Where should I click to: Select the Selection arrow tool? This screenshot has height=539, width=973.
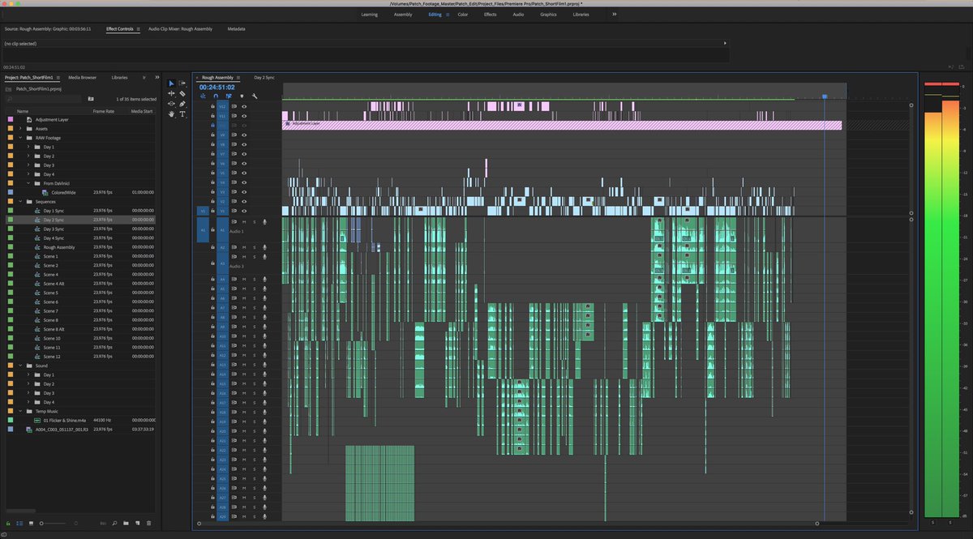click(x=171, y=83)
